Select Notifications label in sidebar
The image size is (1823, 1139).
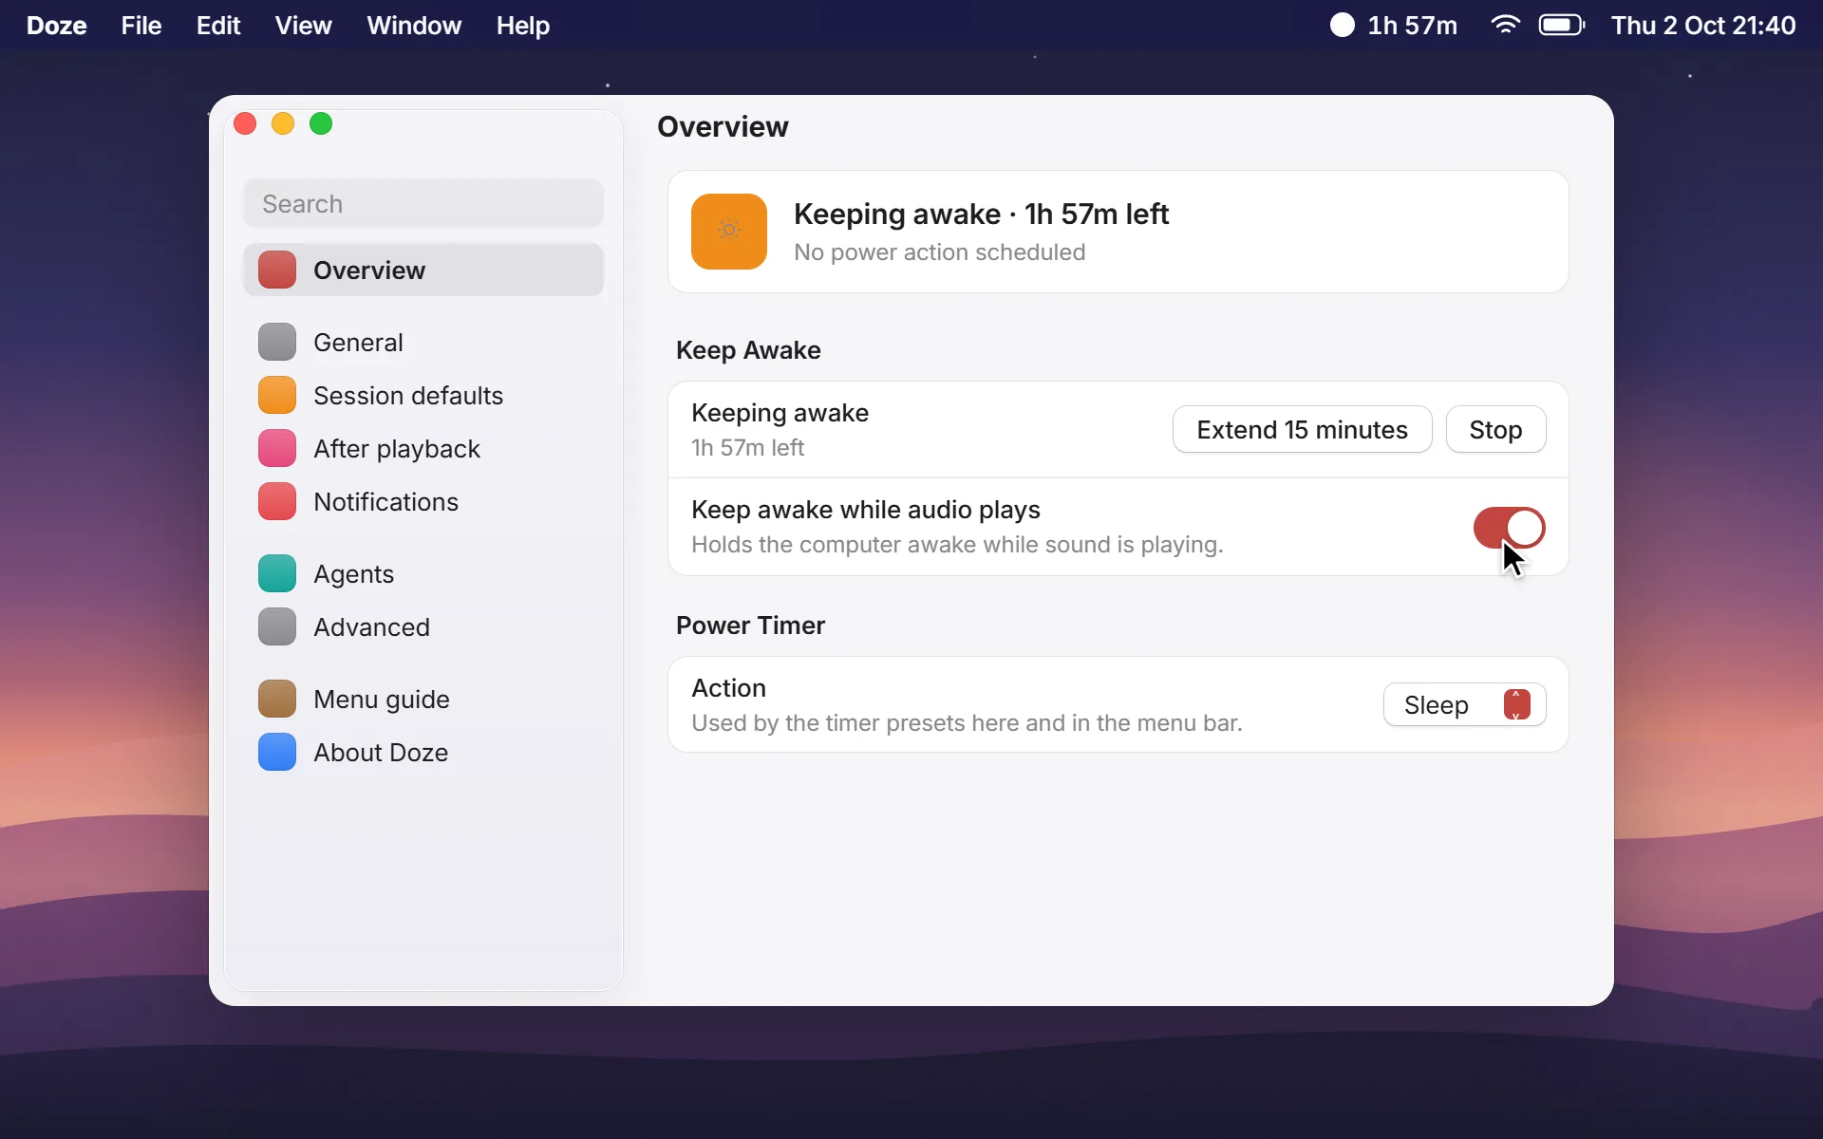385,501
